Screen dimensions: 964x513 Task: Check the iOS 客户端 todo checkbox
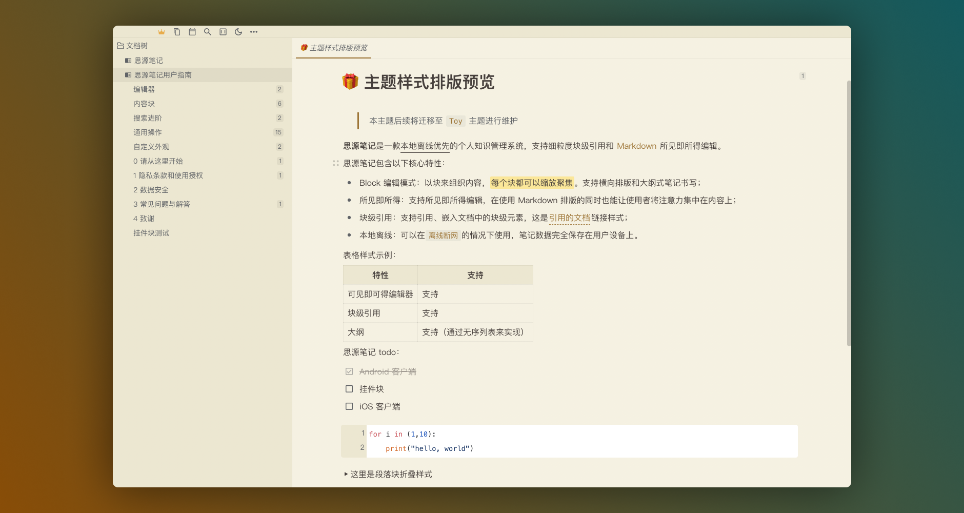pos(349,406)
